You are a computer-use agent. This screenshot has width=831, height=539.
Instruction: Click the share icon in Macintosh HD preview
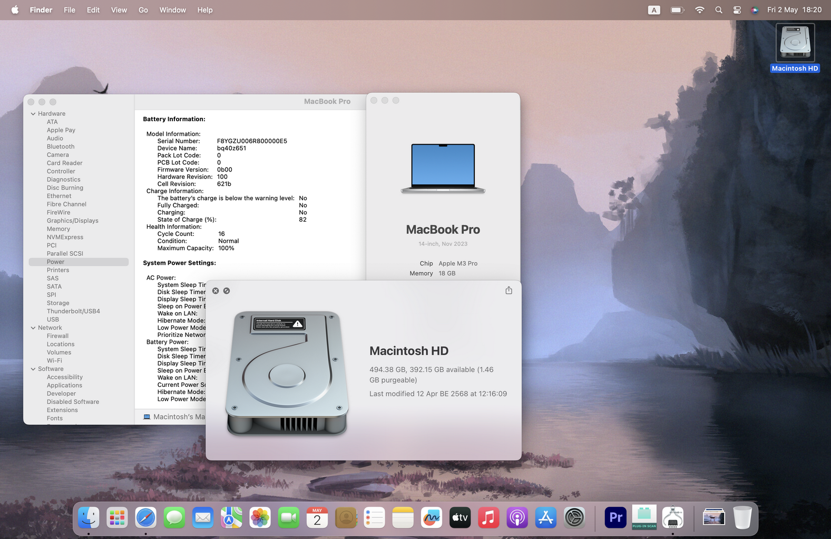click(509, 291)
